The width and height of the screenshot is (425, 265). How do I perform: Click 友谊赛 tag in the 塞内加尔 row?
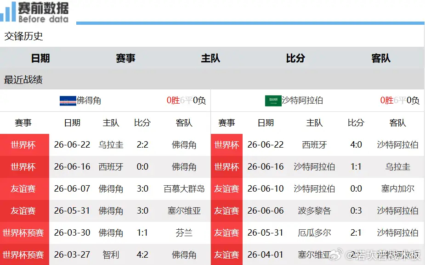227,189
